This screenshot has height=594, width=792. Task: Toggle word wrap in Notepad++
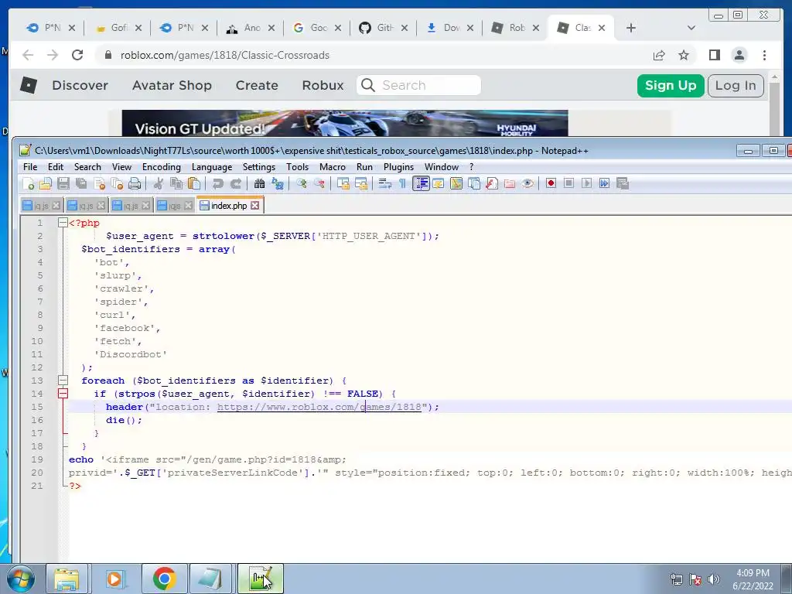coord(385,184)
